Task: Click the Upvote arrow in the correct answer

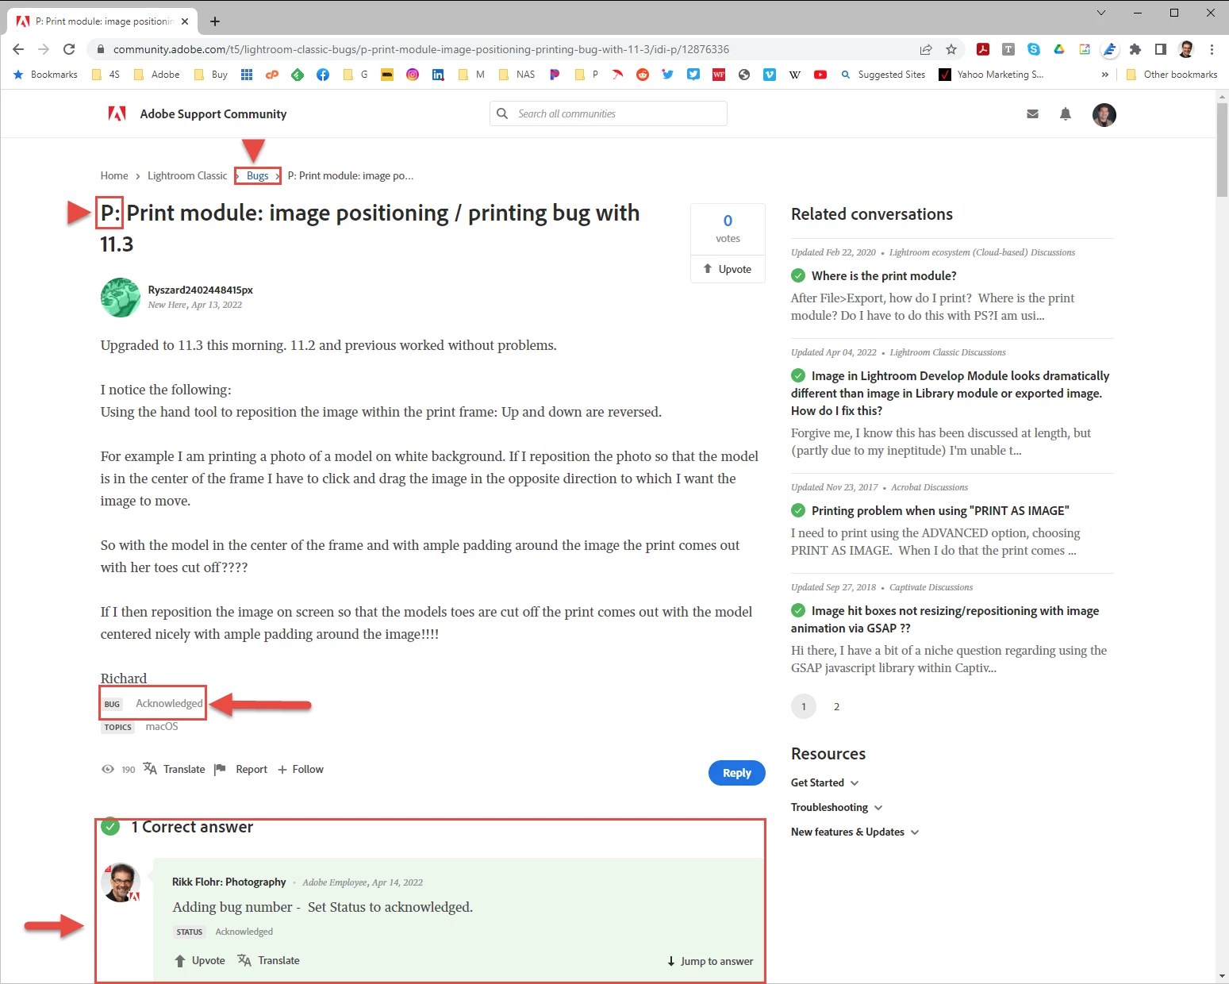Action: coord(180,960)
